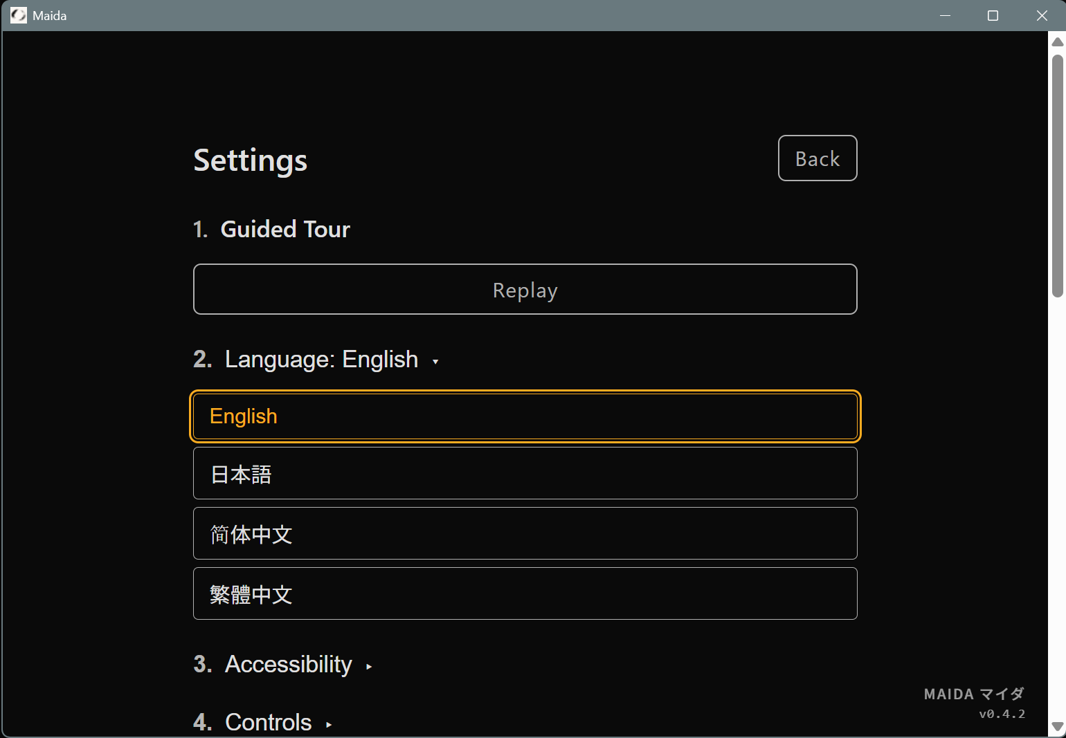Click the MAIDA v0.4.2 version label
The image size is (1066, 738).
tap(973, 703)
